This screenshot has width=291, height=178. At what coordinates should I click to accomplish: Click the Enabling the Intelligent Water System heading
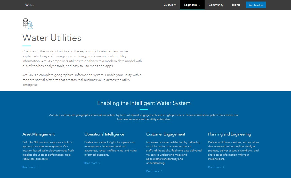pos(144,103)
